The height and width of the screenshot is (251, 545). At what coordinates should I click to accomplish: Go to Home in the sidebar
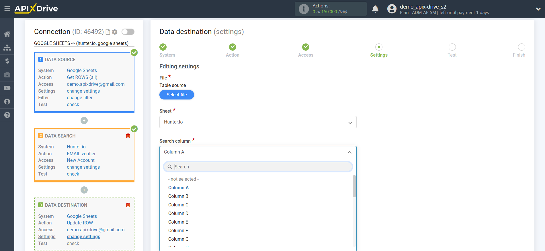[7, 34]
